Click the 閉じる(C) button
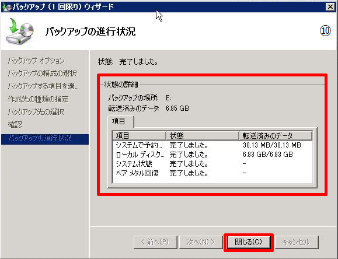Viewport: 338px width, 259px height. 248,242
